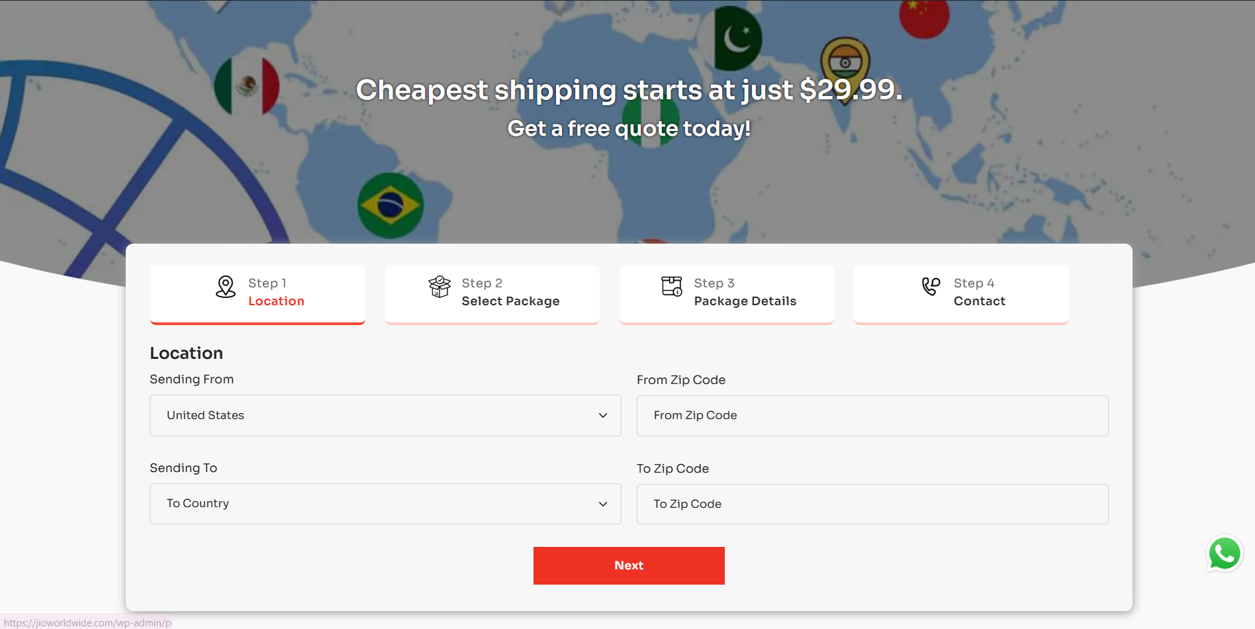Open the WhatsApp chat icon
Image resolution: width=1255 pixels, height=629 pixels.
(1225, 554)
